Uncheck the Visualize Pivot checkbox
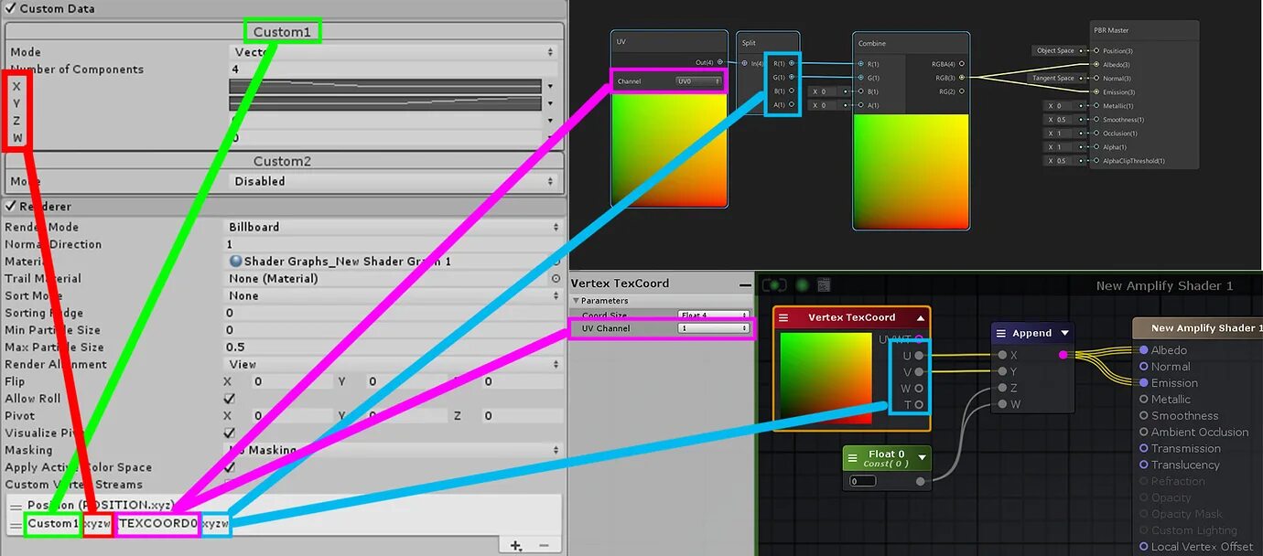Image resolution: width=1263 pixels, height=556 pixels. [230, 433]
